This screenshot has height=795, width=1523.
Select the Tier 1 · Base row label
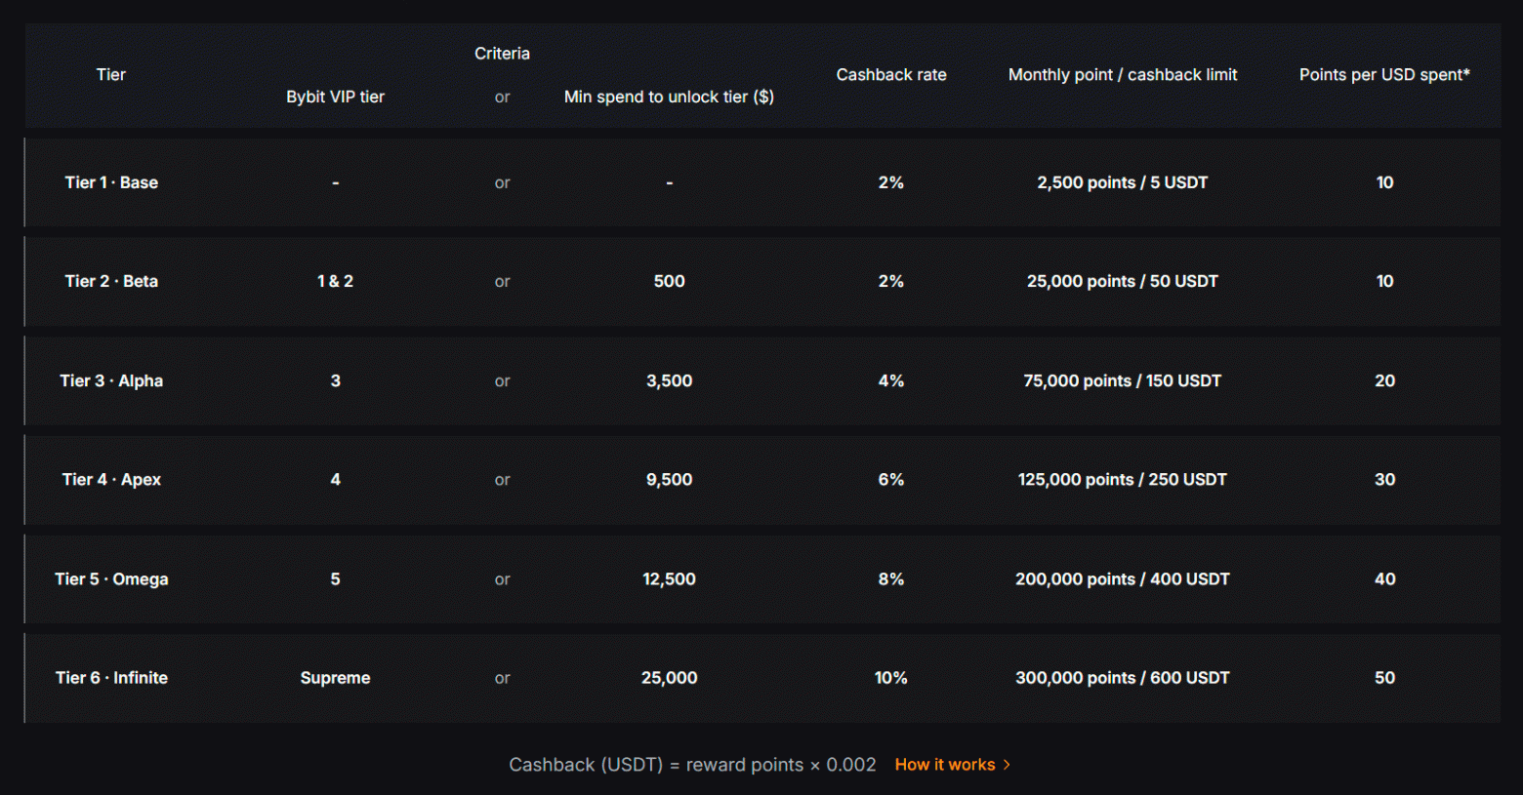[x=111, y=182]
